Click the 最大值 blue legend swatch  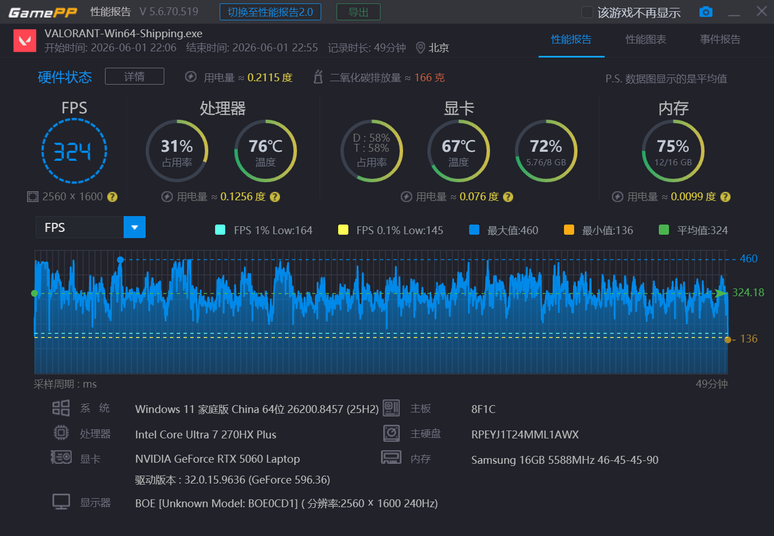pos(474,230)
